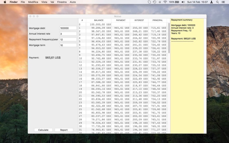
Task: Click the Mortgage term field
Action: [68, 45]
